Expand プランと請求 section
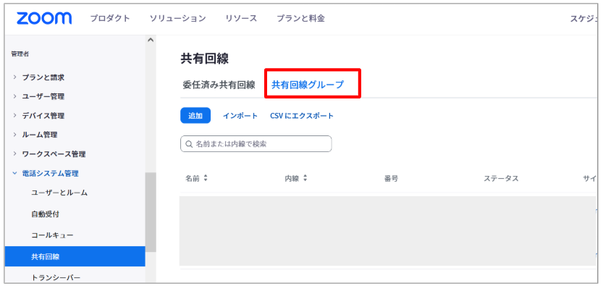The image size is (603, 286). coord(15,77)
